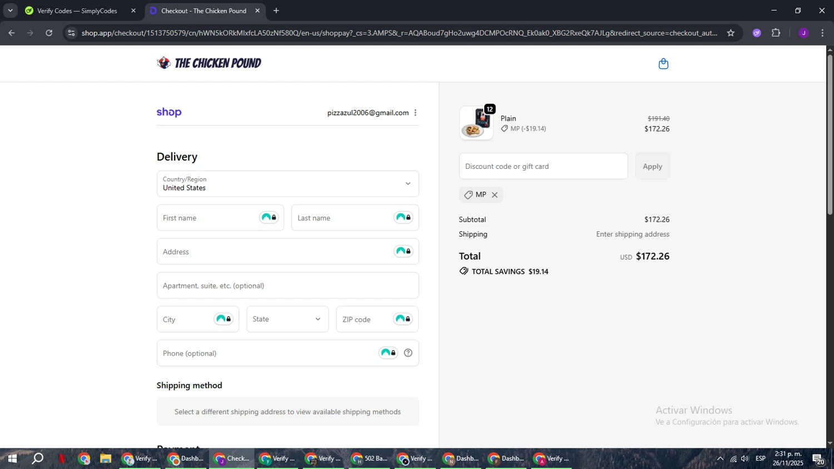This screenshot has height=469, width=834.
Task: Open the red app icon on the taskbar
Action: (x=62, y=458)
